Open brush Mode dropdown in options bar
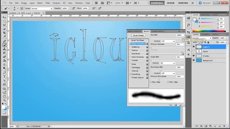The width and height of the screenshot is (230, 129). 42,9
